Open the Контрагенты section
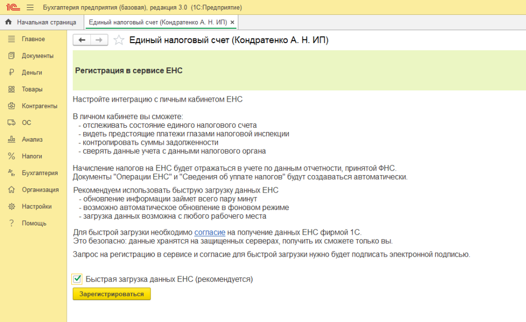Screen dimensions: 526x322 tap(40, 106)
